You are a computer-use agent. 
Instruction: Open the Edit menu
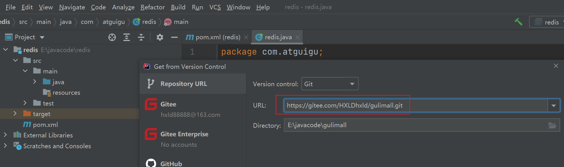tap(27, 7)
